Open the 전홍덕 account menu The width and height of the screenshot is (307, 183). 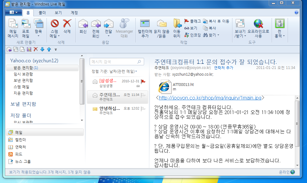click(x=280, y=28)
